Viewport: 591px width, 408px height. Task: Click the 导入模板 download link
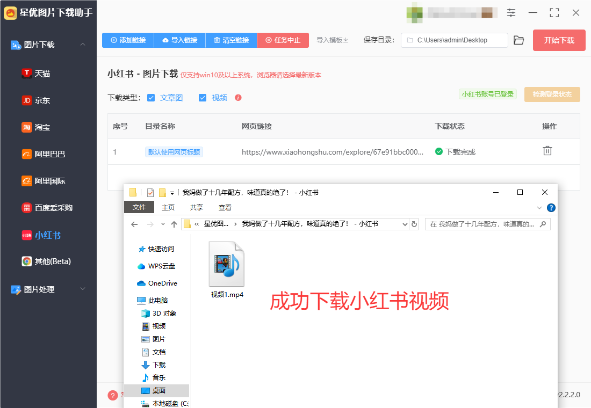[333, 40]
